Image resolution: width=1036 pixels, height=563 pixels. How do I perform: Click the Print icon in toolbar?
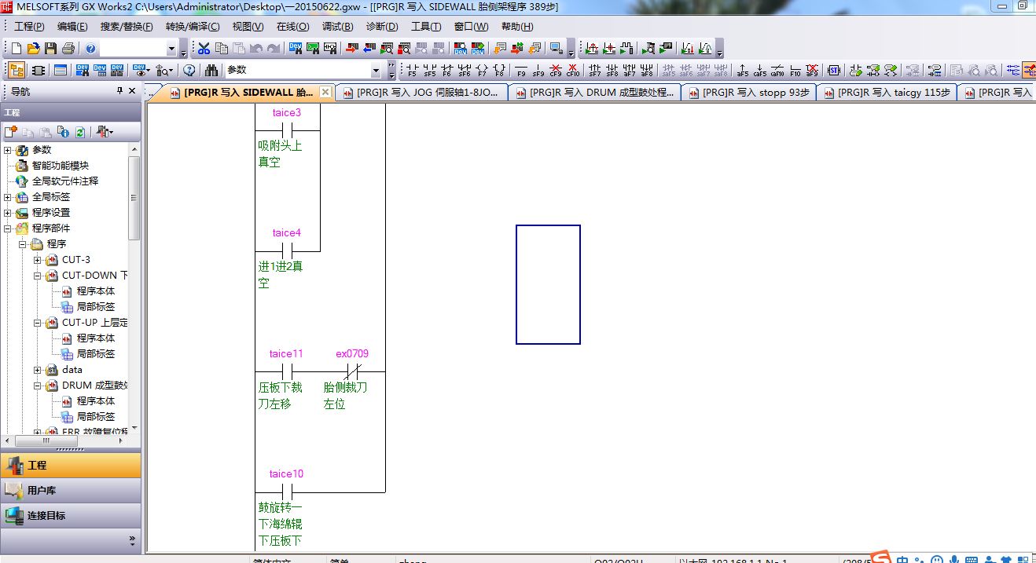[68, 49]
